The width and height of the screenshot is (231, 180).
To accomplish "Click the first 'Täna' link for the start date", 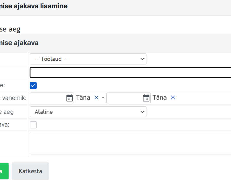I will coord(83,97).
